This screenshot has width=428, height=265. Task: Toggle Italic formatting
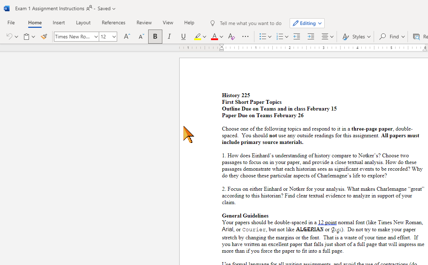pyautogui.click(x=169, y=37)
